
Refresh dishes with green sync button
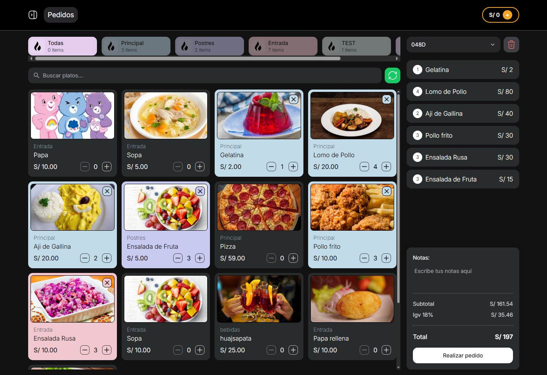coord(393,75)
